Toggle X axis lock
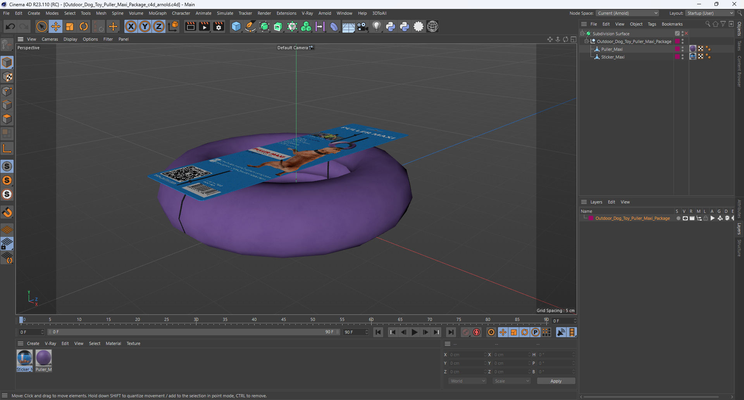The height and width of the screenshot is (400, 744). click(131, 27)
